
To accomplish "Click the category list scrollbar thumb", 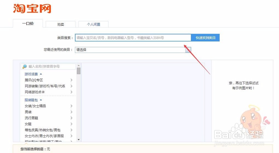I will coord(79,71).
